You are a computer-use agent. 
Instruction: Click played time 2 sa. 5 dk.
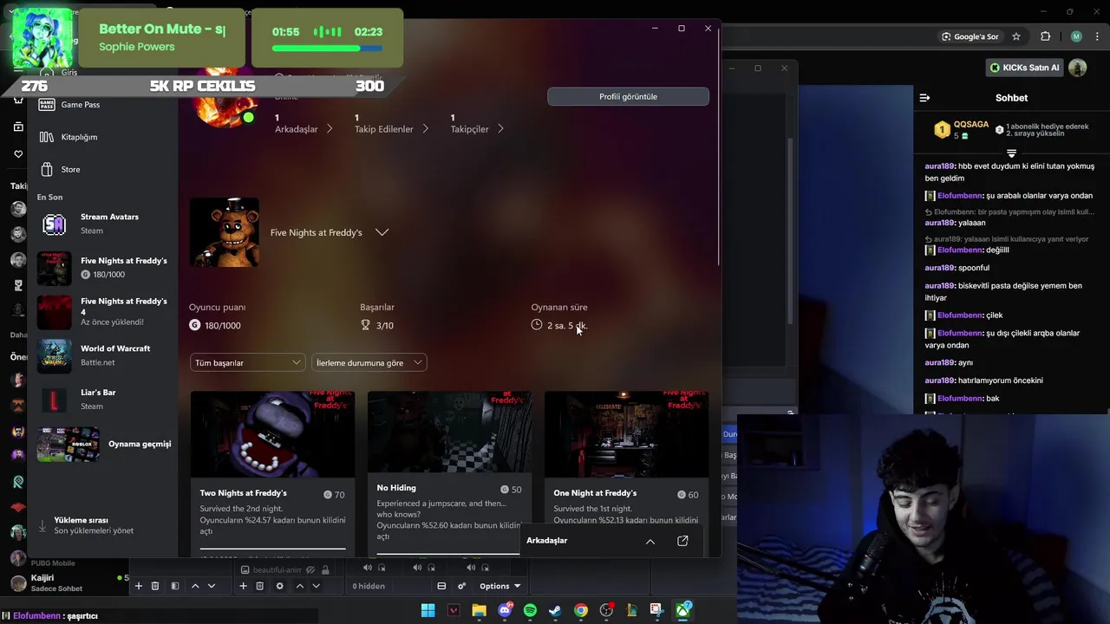pos(567,325)
